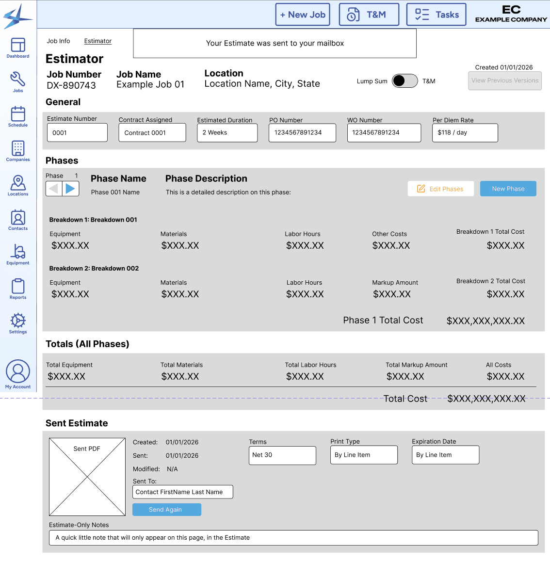This screenshot has height=579, width=550.
Task: Click the Estimate Number field
Action: pos(77,132)
